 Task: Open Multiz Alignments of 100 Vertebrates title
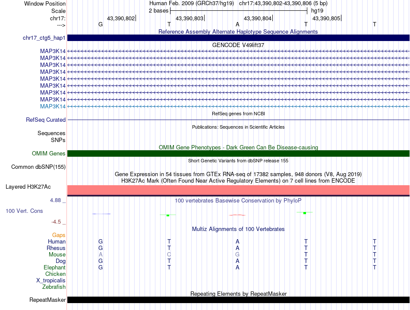(x=238, y=229)
